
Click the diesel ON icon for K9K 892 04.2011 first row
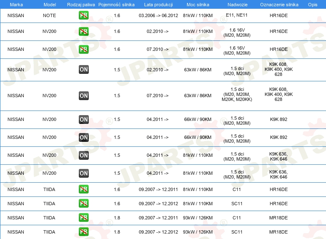[83, 119]
